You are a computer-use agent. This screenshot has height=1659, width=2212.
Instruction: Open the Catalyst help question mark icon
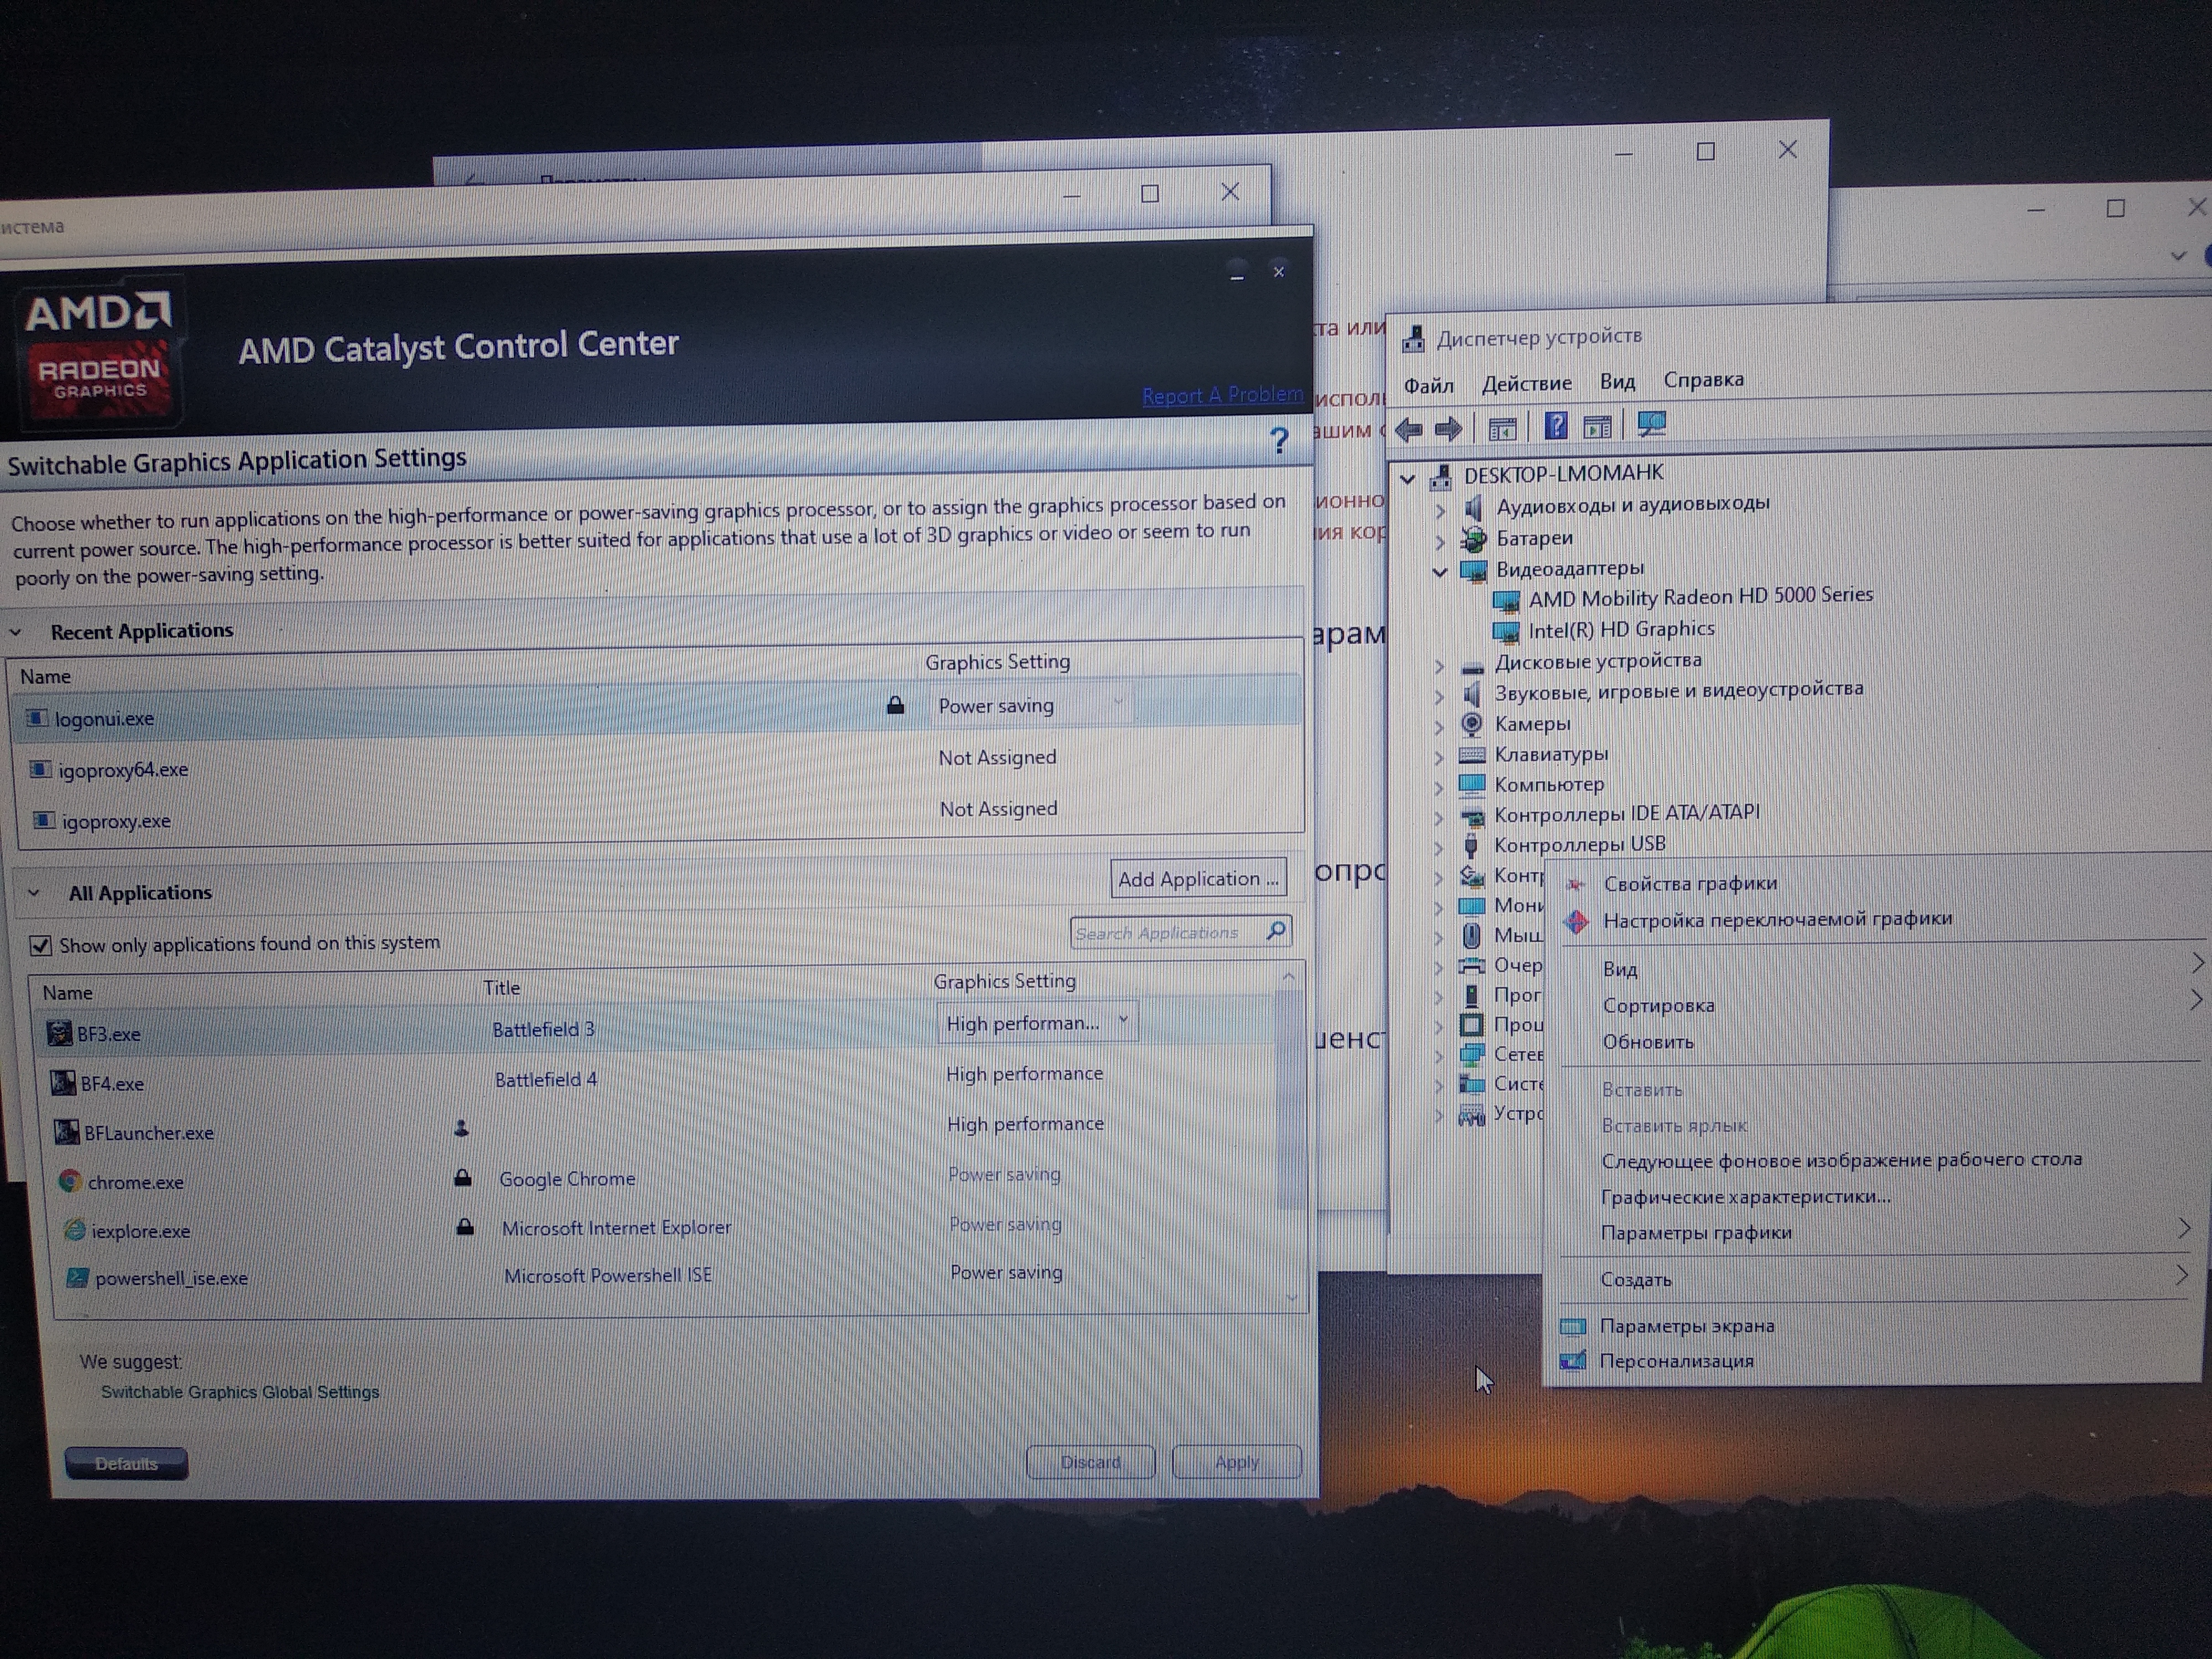(1279, 440)
